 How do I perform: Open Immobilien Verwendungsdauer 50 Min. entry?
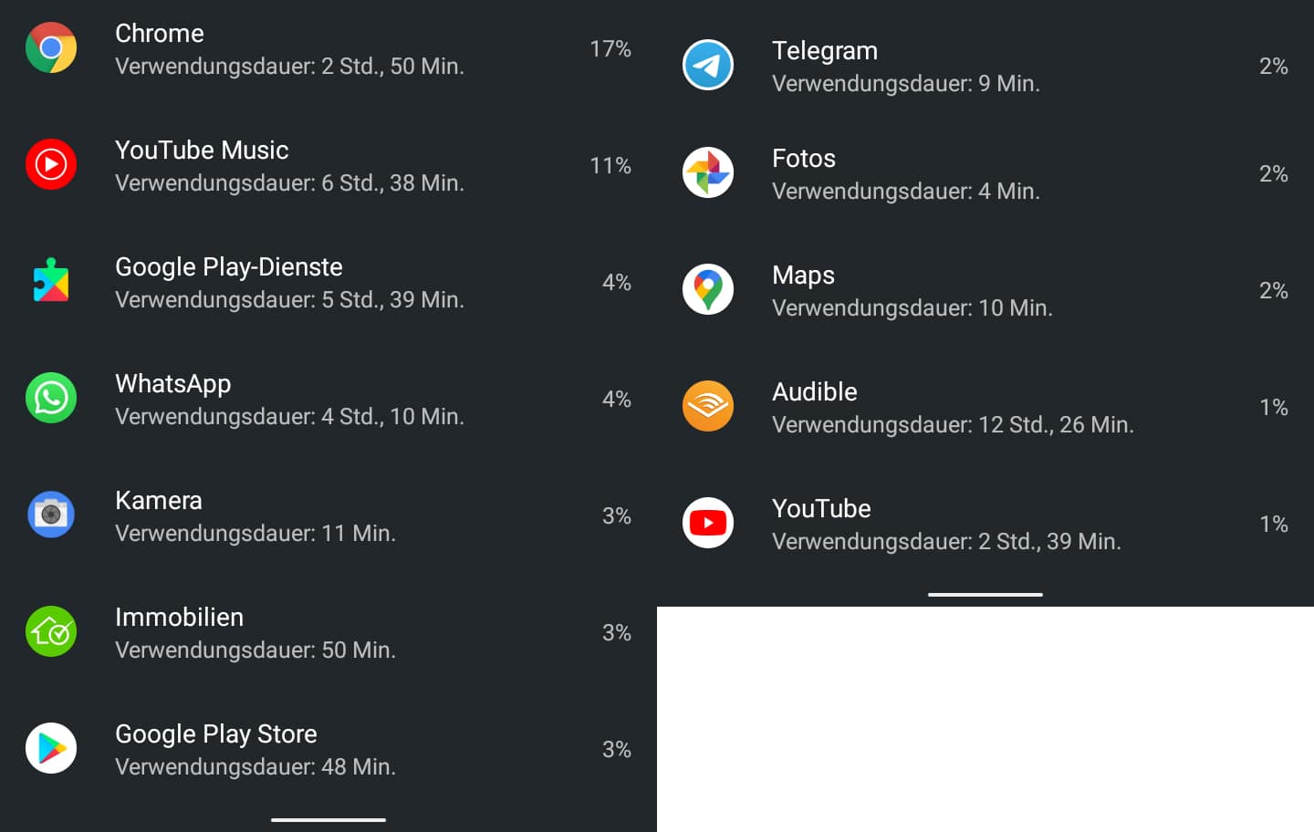tap(328, 632)
